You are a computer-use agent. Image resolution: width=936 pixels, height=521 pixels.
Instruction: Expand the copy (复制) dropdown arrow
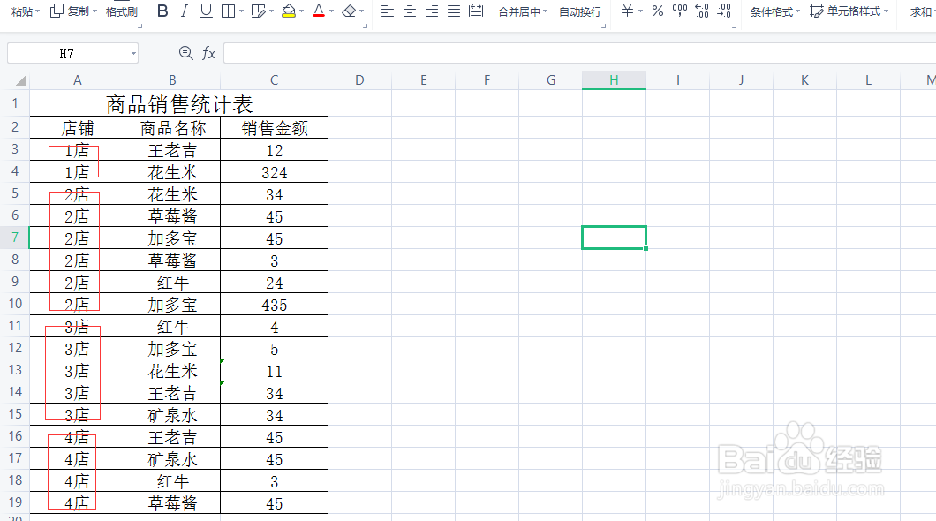[94, 11]
